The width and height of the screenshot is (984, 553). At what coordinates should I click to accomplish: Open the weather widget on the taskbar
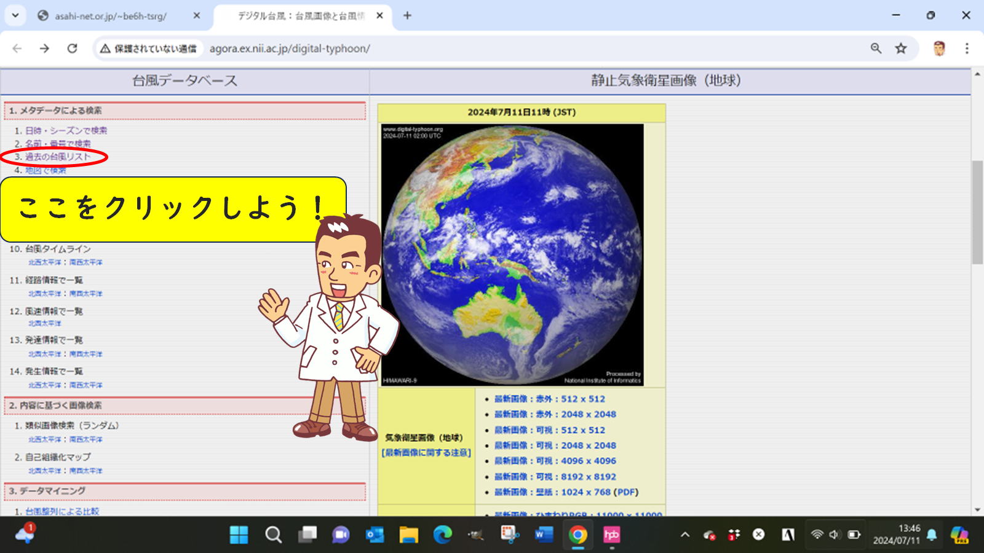click(x=25, y=533)
